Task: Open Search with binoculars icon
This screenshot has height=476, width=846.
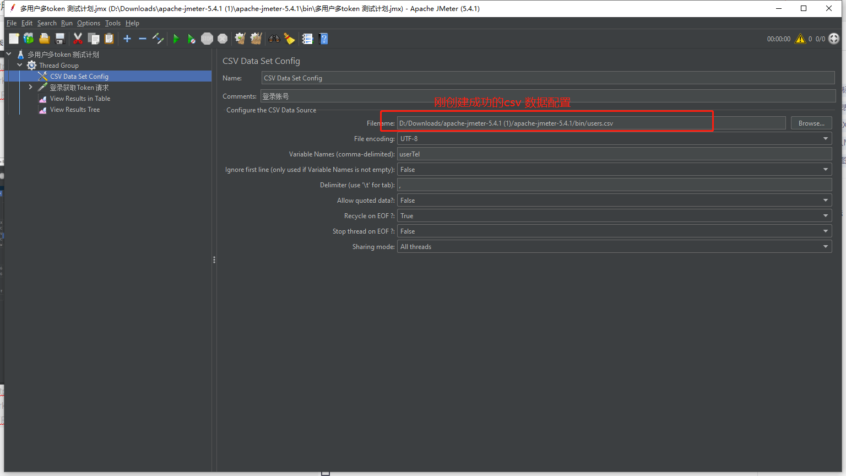Action: coord(274,39)
